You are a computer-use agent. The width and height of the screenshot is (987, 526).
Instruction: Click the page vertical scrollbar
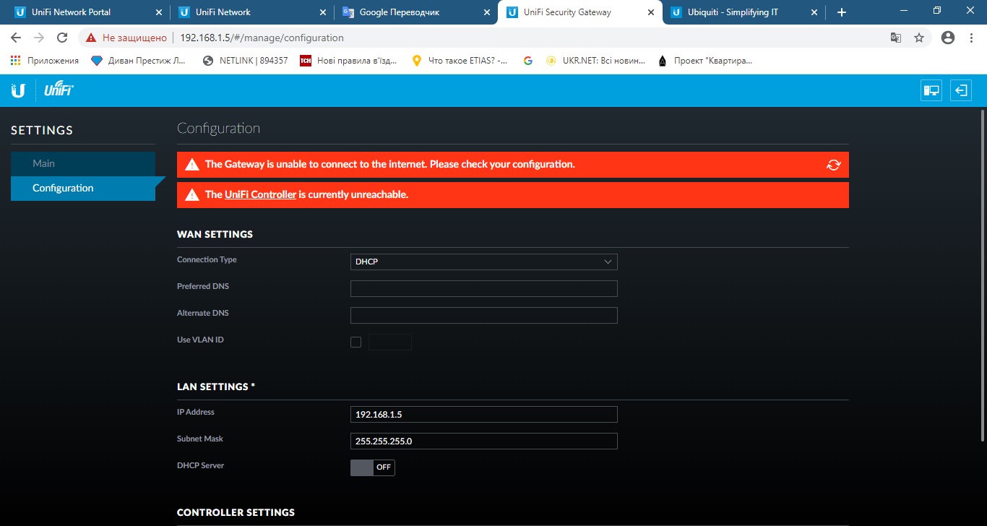983,275
